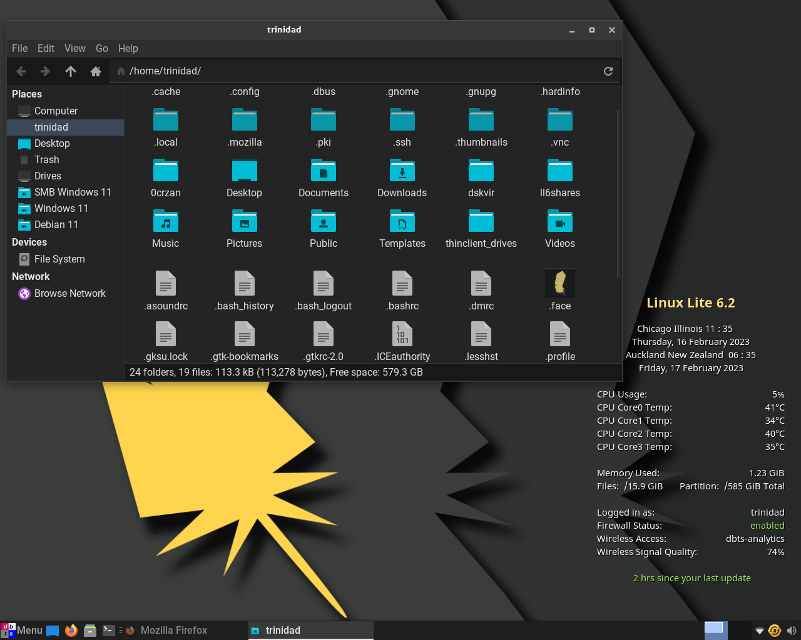Select the .asoundrc file icon
Viewport: 801px width, 640px height.
pyautogui.click(x=166, y=283)
